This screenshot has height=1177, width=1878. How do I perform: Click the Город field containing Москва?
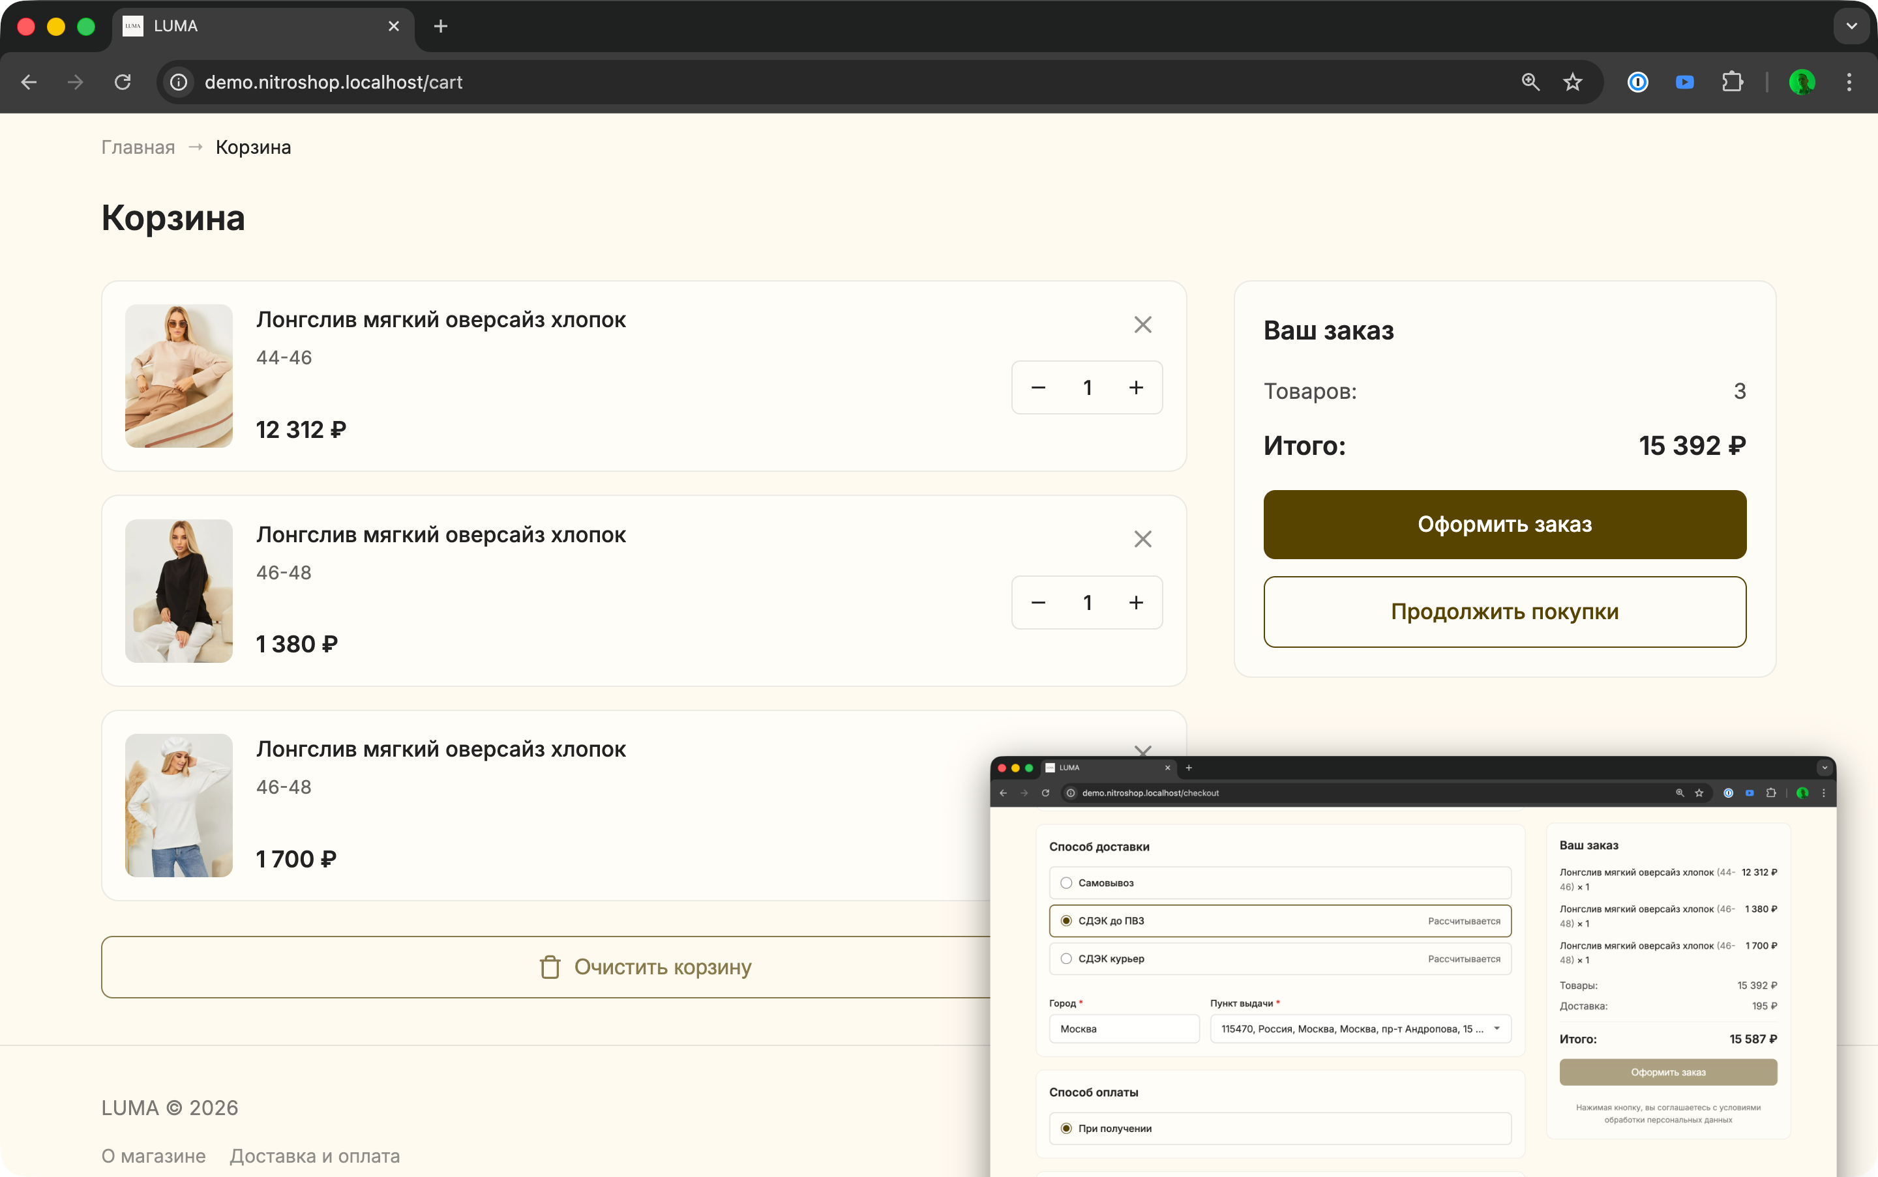click(x=1124, y=1028)
